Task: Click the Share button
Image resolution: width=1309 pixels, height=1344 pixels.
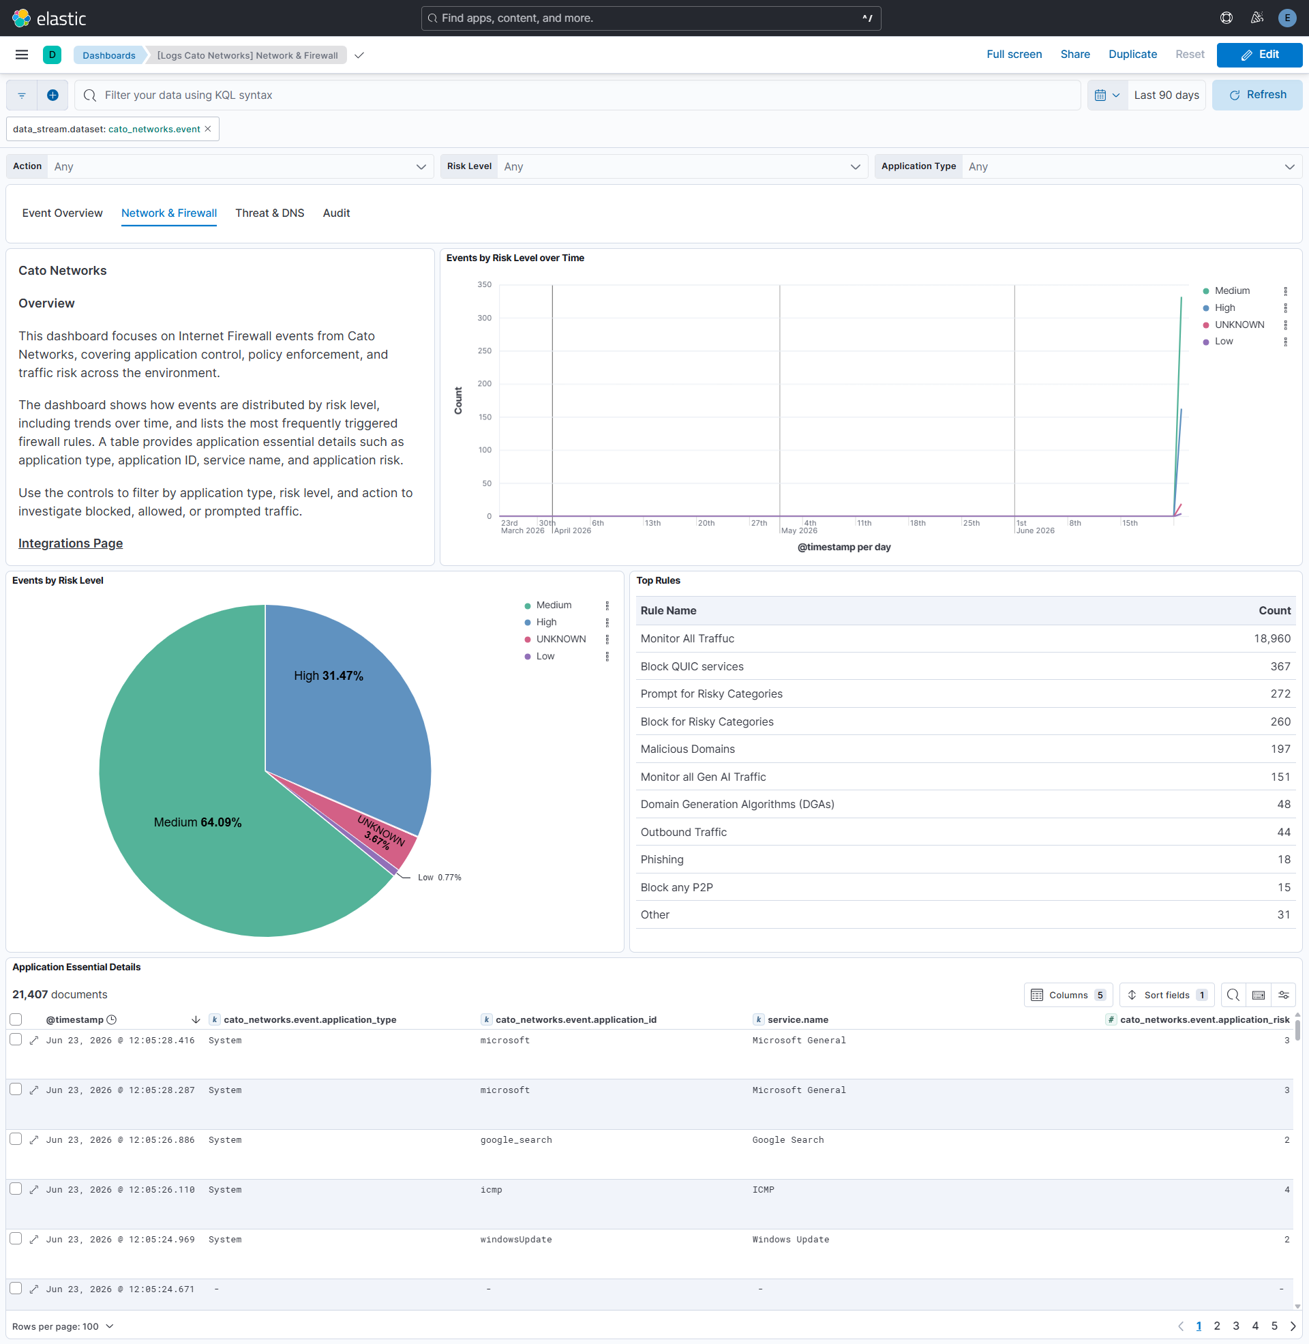Action: coord(1075,55)
